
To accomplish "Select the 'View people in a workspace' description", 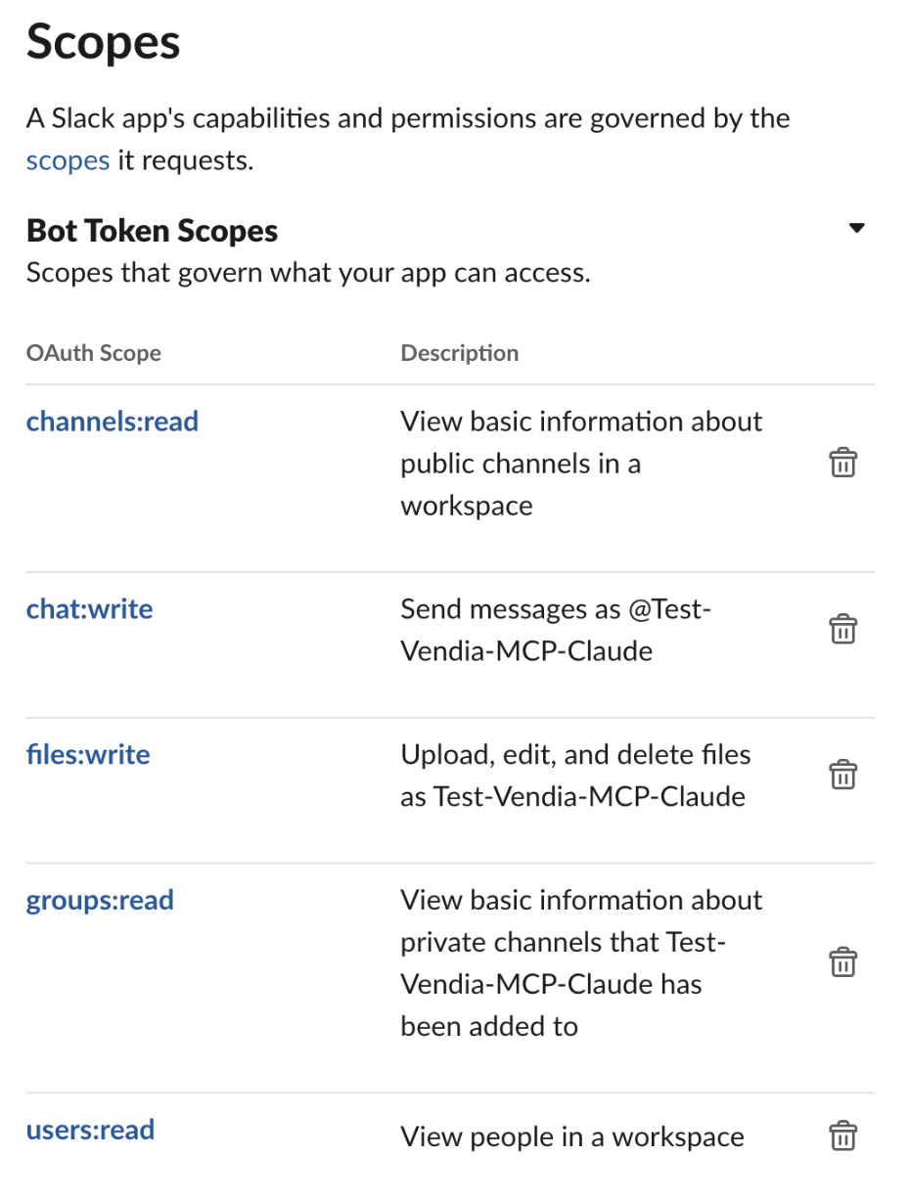I will (x=571, y=1137).
